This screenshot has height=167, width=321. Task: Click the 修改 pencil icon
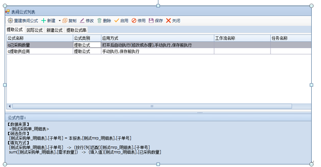82,21
